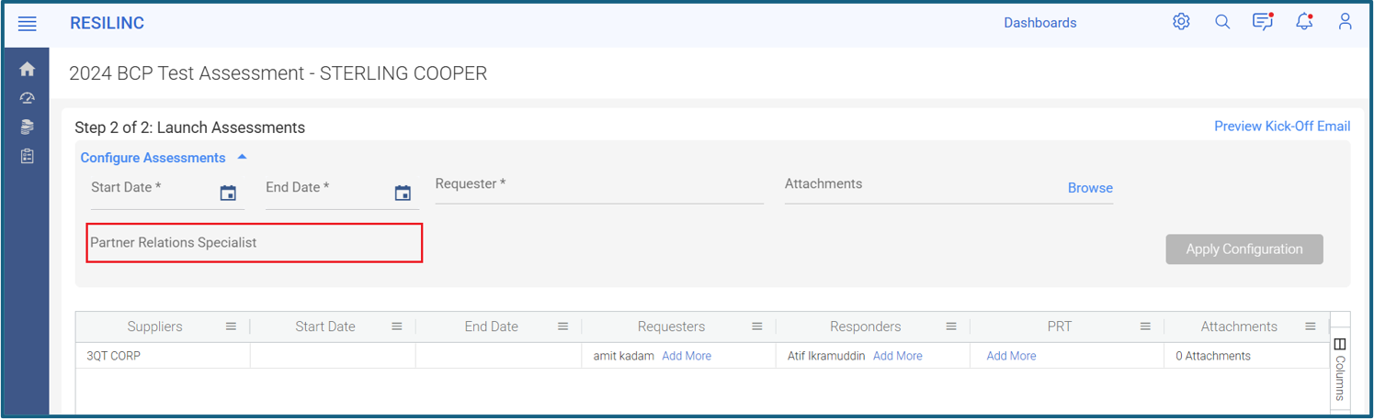Open the Dashboards menu
This screenshot has width=1374, height=420.
1040,23
